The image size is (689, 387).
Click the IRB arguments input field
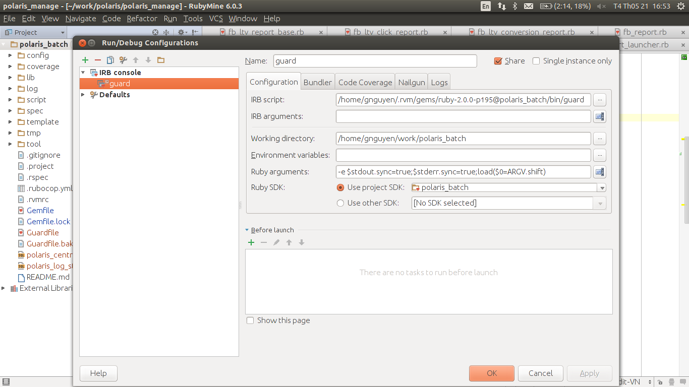[x=463, y=116]
